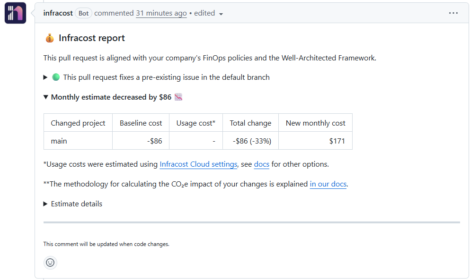Add a reaction with the smiley icon
The image size is (470, 280).
pos(50,263)
